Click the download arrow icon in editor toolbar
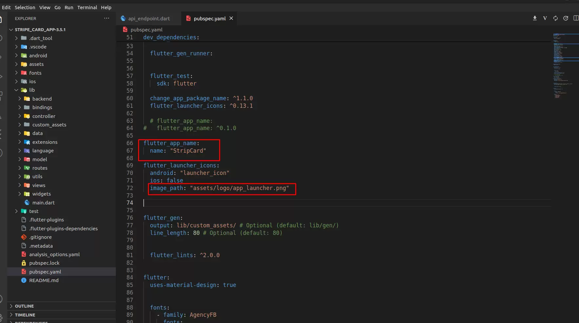This screenshot has width=579, height=323. [x=535, y=18]
